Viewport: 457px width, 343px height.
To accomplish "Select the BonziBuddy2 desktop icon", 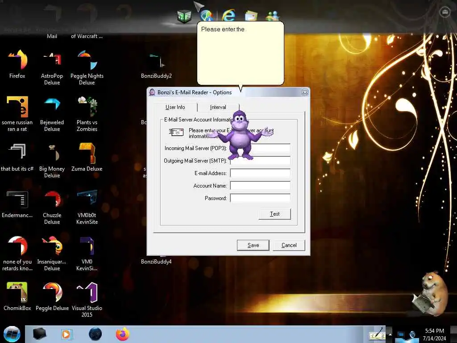I will click(x=156, y=66).
